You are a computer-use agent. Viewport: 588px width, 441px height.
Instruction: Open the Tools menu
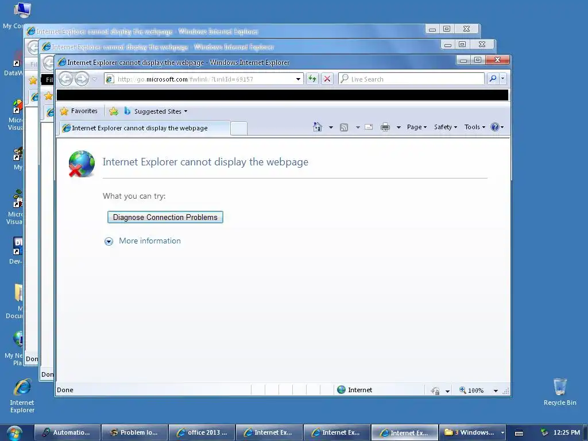tap(475, 127)
